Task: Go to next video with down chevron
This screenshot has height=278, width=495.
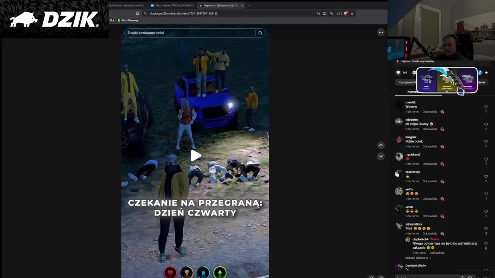Action: click(381, 156)
